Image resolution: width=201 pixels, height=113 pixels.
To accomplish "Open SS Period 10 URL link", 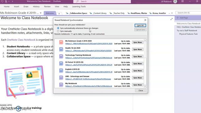I will (x=89, y=65).
